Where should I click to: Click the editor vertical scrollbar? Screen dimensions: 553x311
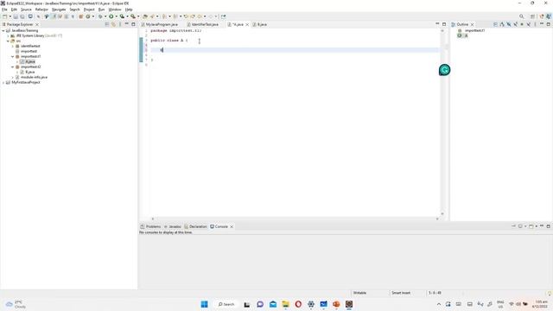coord(442,122)
